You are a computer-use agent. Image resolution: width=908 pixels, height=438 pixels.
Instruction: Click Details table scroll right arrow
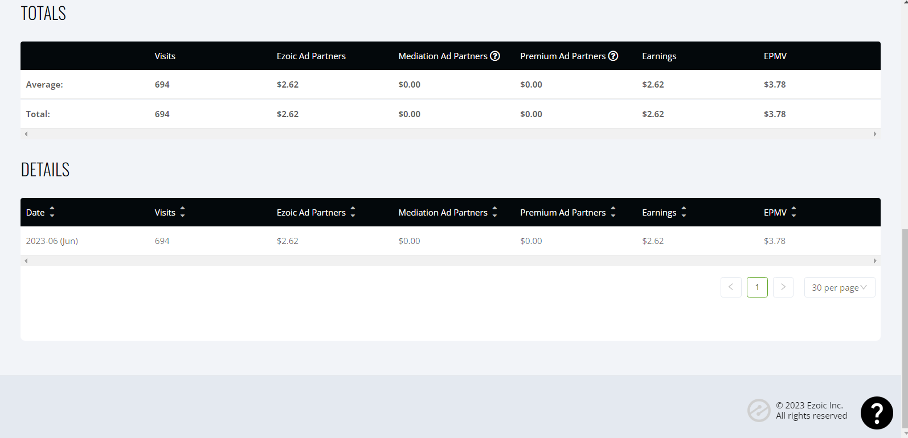coord(875,261)
